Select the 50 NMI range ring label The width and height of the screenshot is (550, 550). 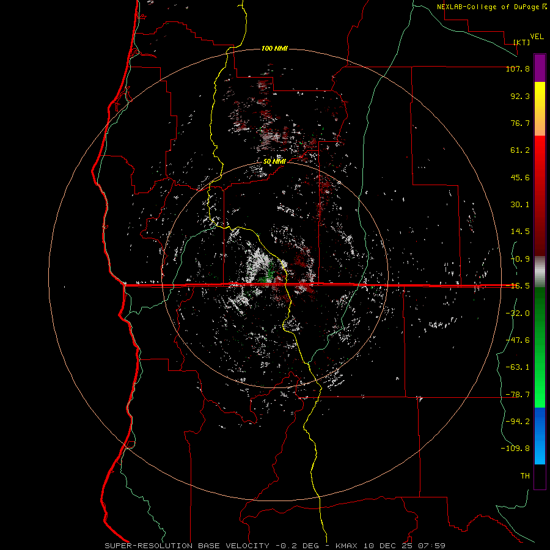coord(274,162)
